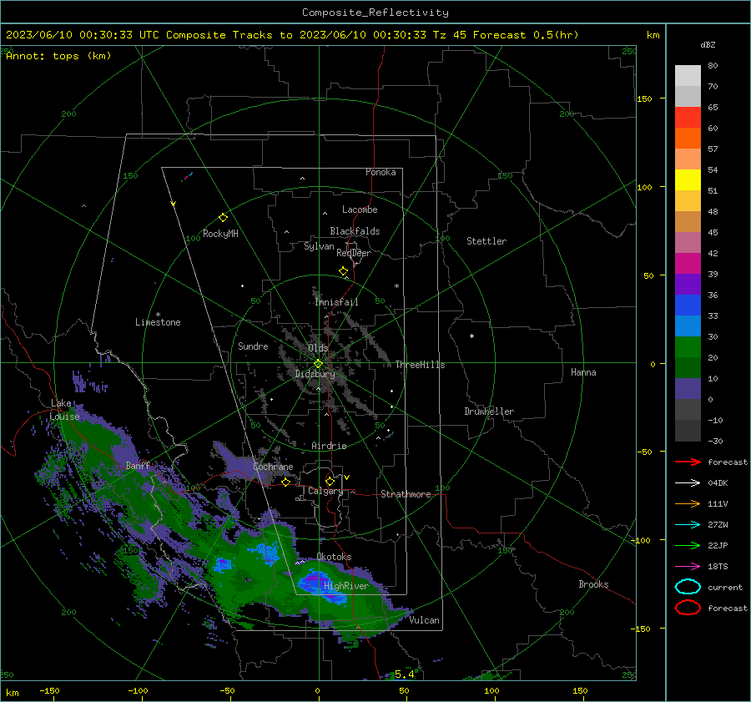The height and width of the screenshot is (702, 751).
Task: Click the Lacombe city label
Action: click(x=360, y=210)
